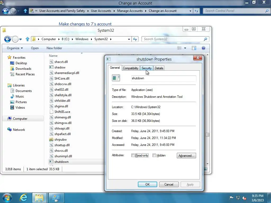Click Open in explorer toolbar
The image size is (271, 203).
35,48
